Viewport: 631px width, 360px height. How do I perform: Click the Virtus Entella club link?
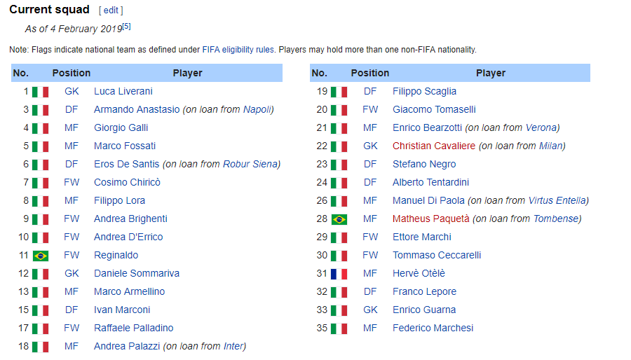coord(557,200)
